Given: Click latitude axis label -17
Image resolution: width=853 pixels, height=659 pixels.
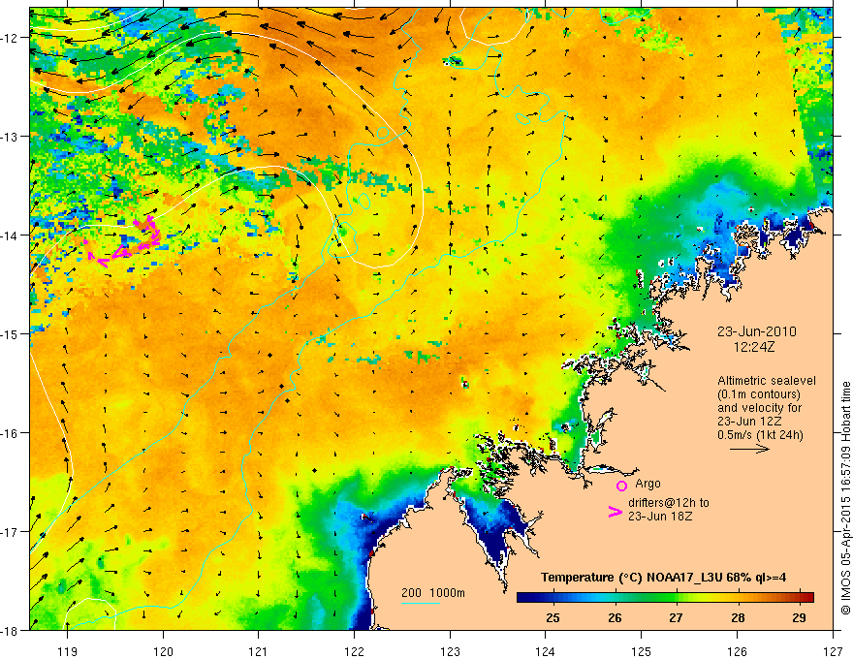Looking at the screenshot, I should 11,532.
